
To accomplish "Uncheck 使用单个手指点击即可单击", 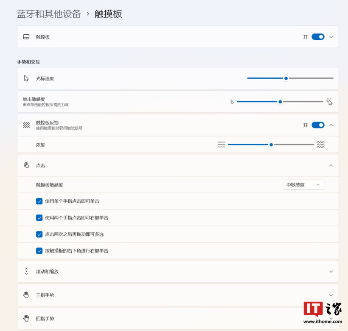I will pos(39,201).
